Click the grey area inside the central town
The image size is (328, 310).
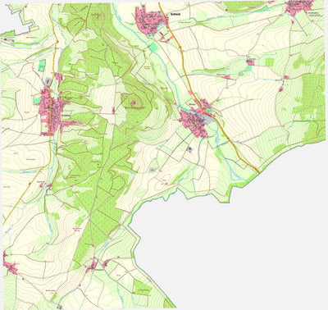(x=207, y=119)
